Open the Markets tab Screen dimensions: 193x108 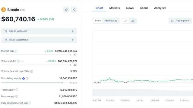pos(115,8)
